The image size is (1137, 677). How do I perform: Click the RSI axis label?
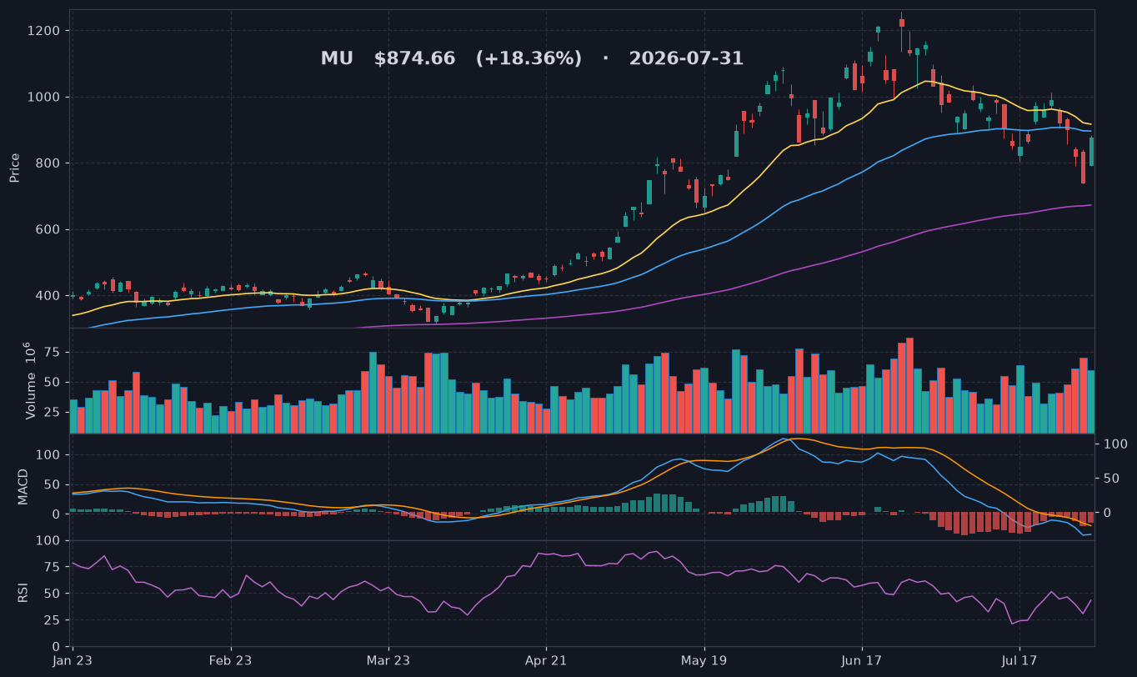click(23, 593)
